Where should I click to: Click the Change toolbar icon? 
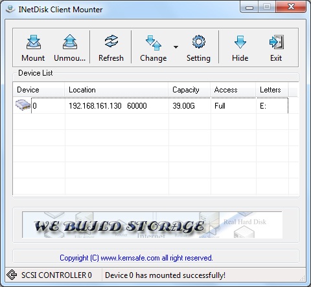tap(154, 43)
